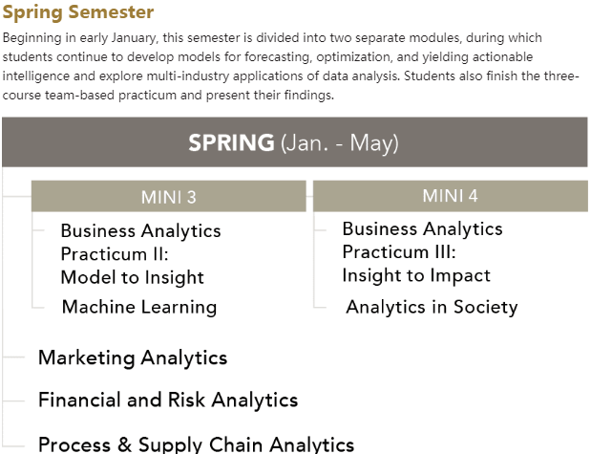Click Business Analytics Practicum II: Model to Insight

tap(140, 254)
